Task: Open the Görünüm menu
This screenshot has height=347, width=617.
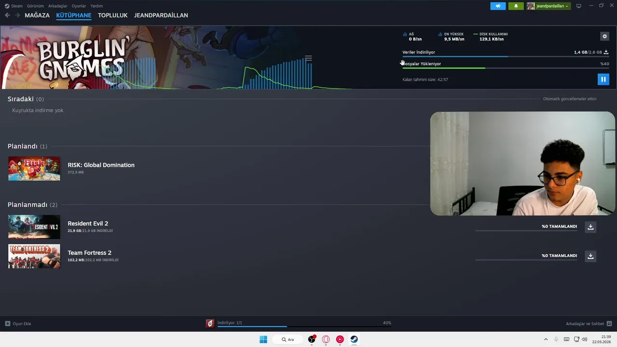Action: tap(35, 6)
